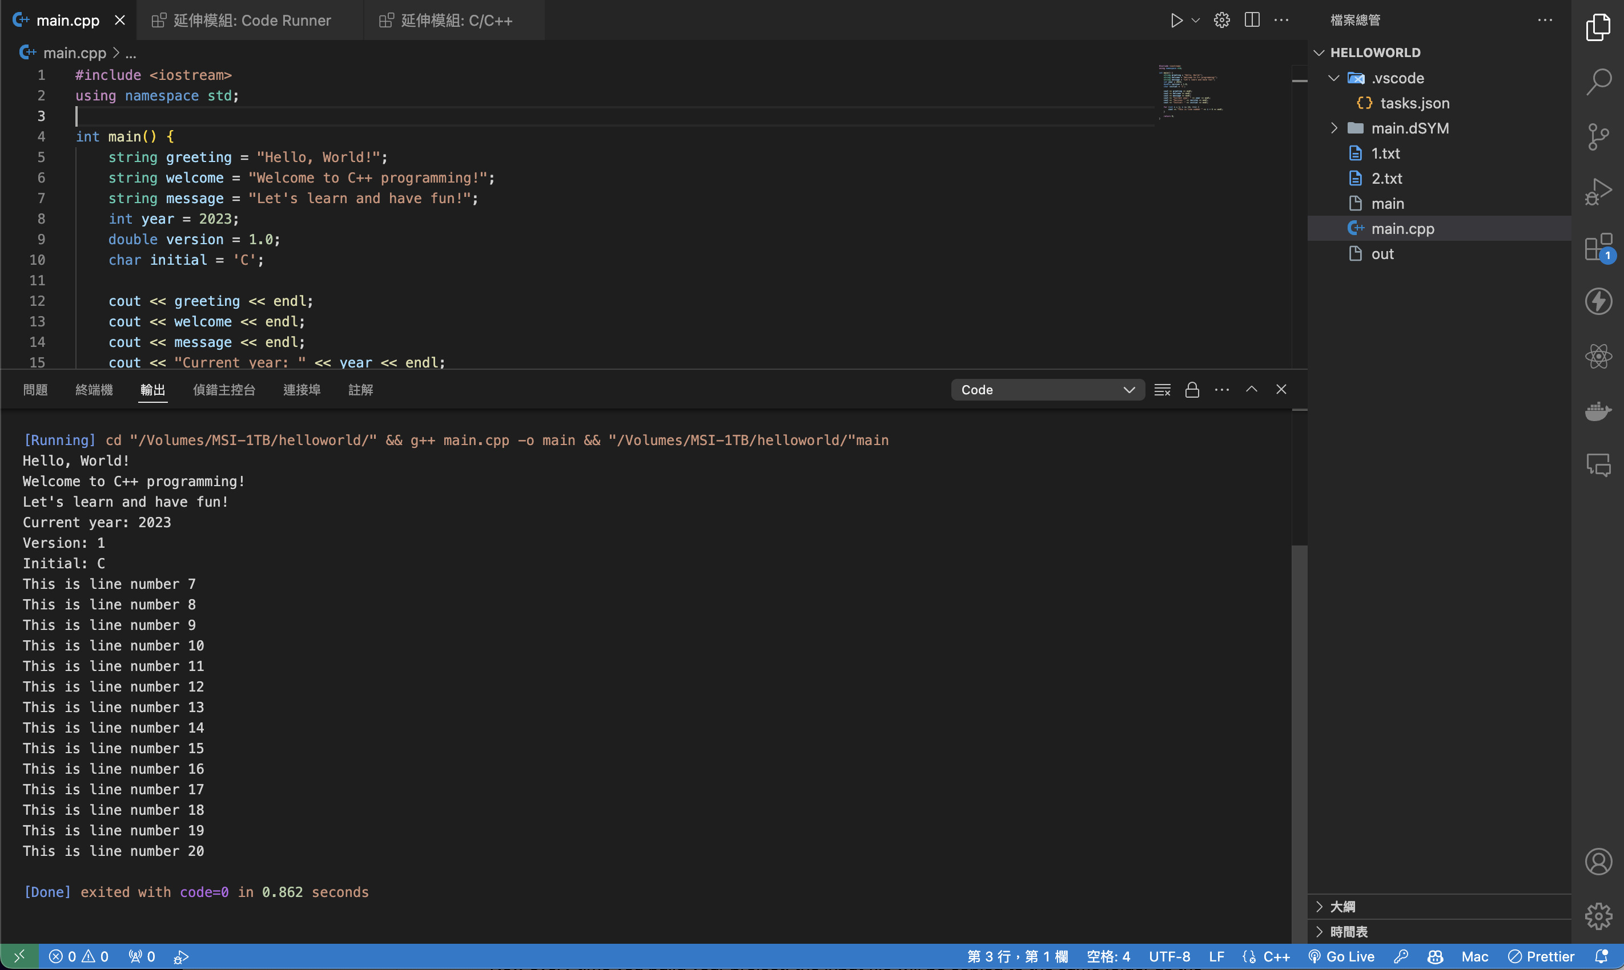Close the bottom output panel

tap(1281, 390)
